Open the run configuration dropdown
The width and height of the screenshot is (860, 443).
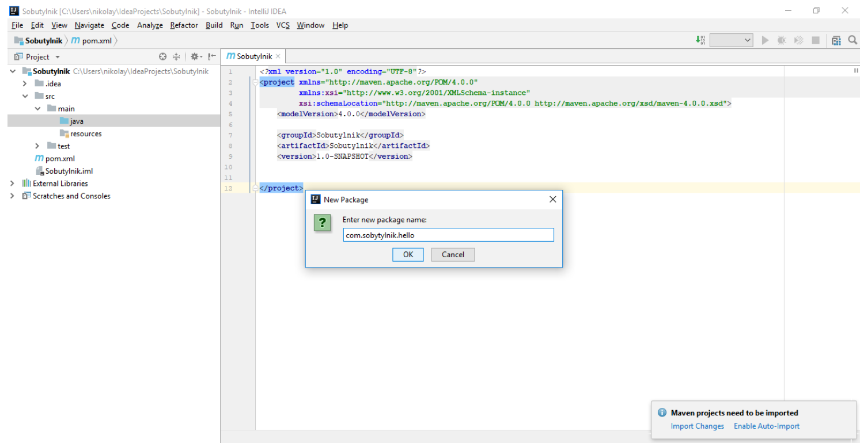click(x=732, y=40)
